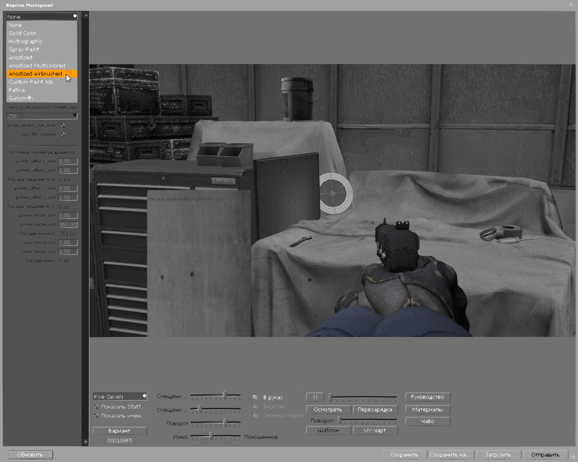
Task: Click the Верстак Мастерской window title
Action: (29, 5)
